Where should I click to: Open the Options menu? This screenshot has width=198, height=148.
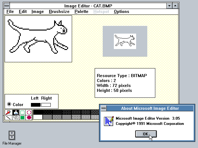[x=122, y=12]
